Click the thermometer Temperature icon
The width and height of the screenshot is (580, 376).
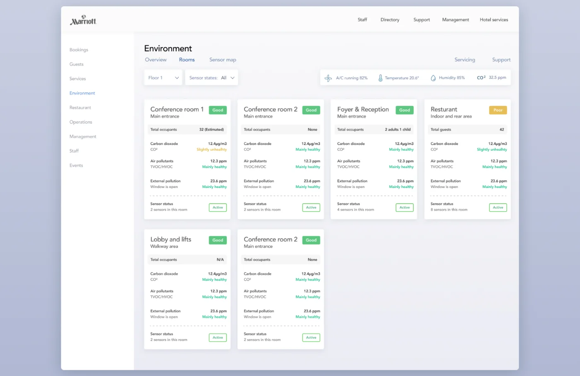(380, 77)
